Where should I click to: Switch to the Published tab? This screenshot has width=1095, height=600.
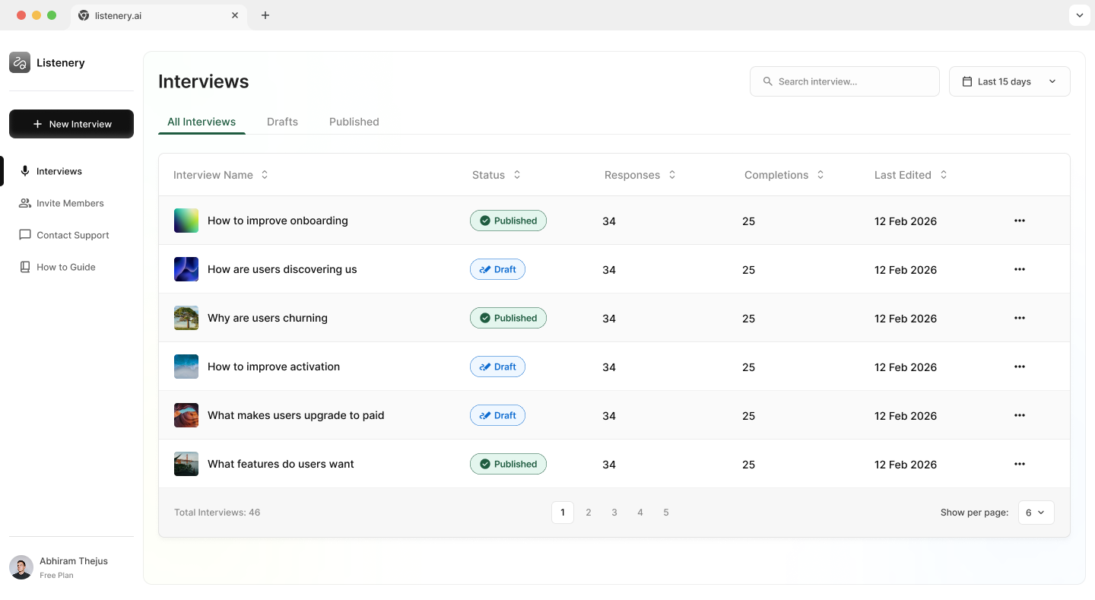tap(354, 122)
